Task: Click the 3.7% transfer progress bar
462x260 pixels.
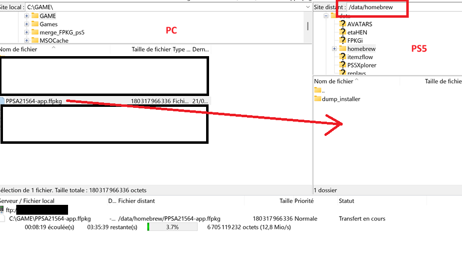Action: pos(173,227)
